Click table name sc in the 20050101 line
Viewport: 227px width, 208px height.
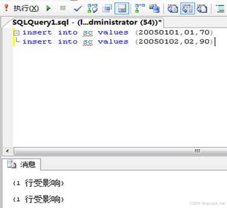click(88, 33)
